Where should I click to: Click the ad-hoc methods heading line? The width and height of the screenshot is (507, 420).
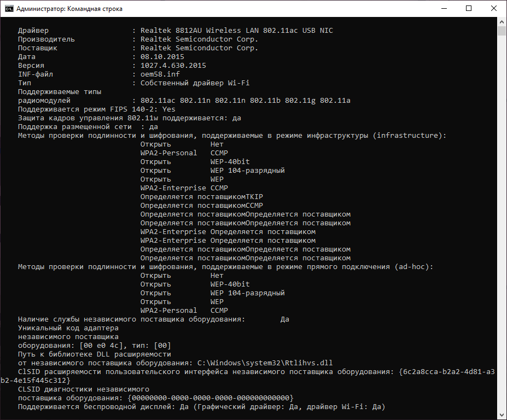click(225, 267)
